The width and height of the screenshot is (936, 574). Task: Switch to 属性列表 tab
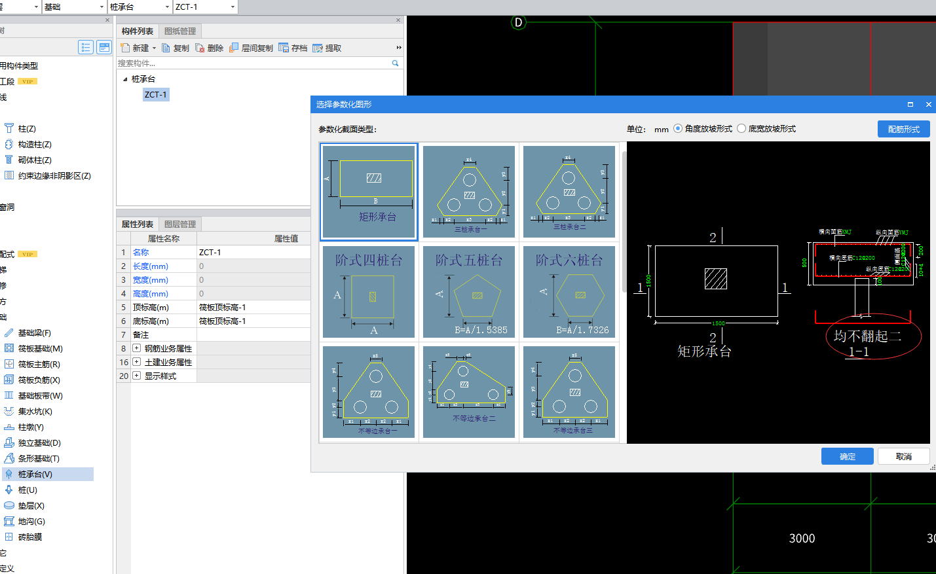pos(138,224)
